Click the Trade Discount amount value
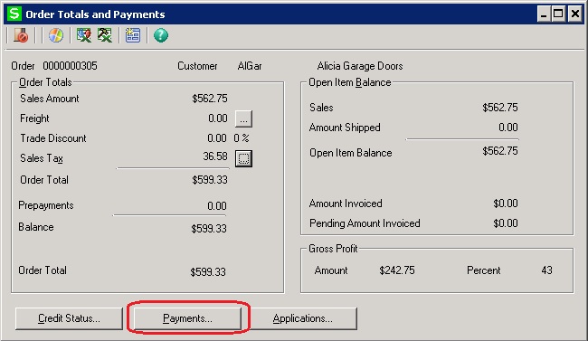The width and height of the screenshot is (588, 341). coord(217,138)
